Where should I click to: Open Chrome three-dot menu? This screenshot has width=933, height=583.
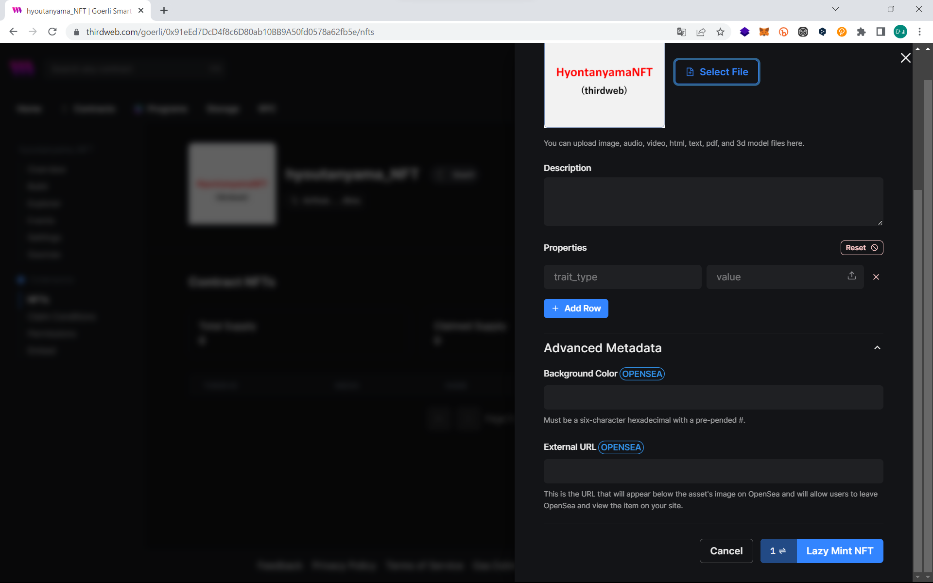tap(919, 32)
